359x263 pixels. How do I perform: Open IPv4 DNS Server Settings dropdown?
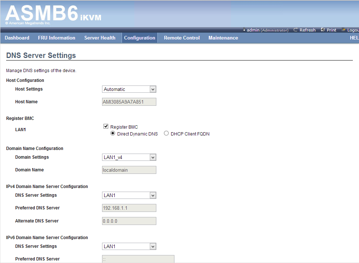click(x=129, y=195)
